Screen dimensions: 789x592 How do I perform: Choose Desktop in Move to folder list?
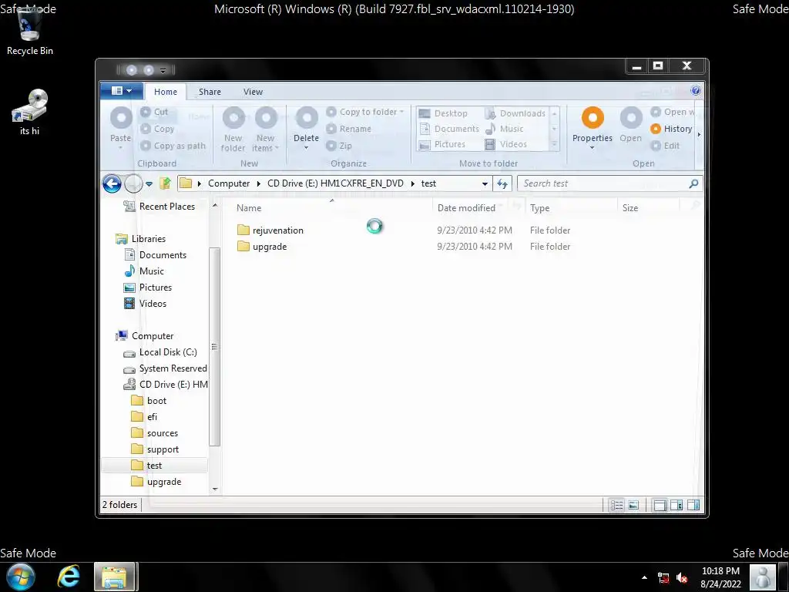pos(443,113)
